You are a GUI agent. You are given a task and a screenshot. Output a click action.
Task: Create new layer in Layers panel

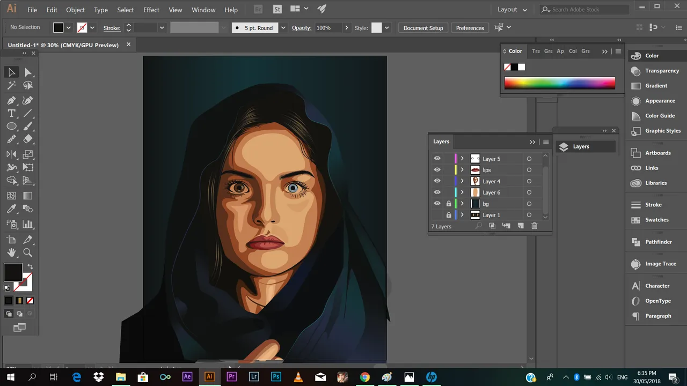(520, 226)
